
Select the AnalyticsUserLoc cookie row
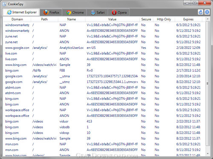tap(104, 48)
